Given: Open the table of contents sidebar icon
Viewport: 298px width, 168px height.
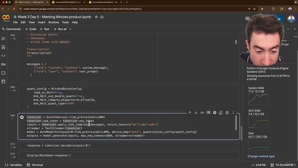Looking at the screenshot, I should point(3,39).
